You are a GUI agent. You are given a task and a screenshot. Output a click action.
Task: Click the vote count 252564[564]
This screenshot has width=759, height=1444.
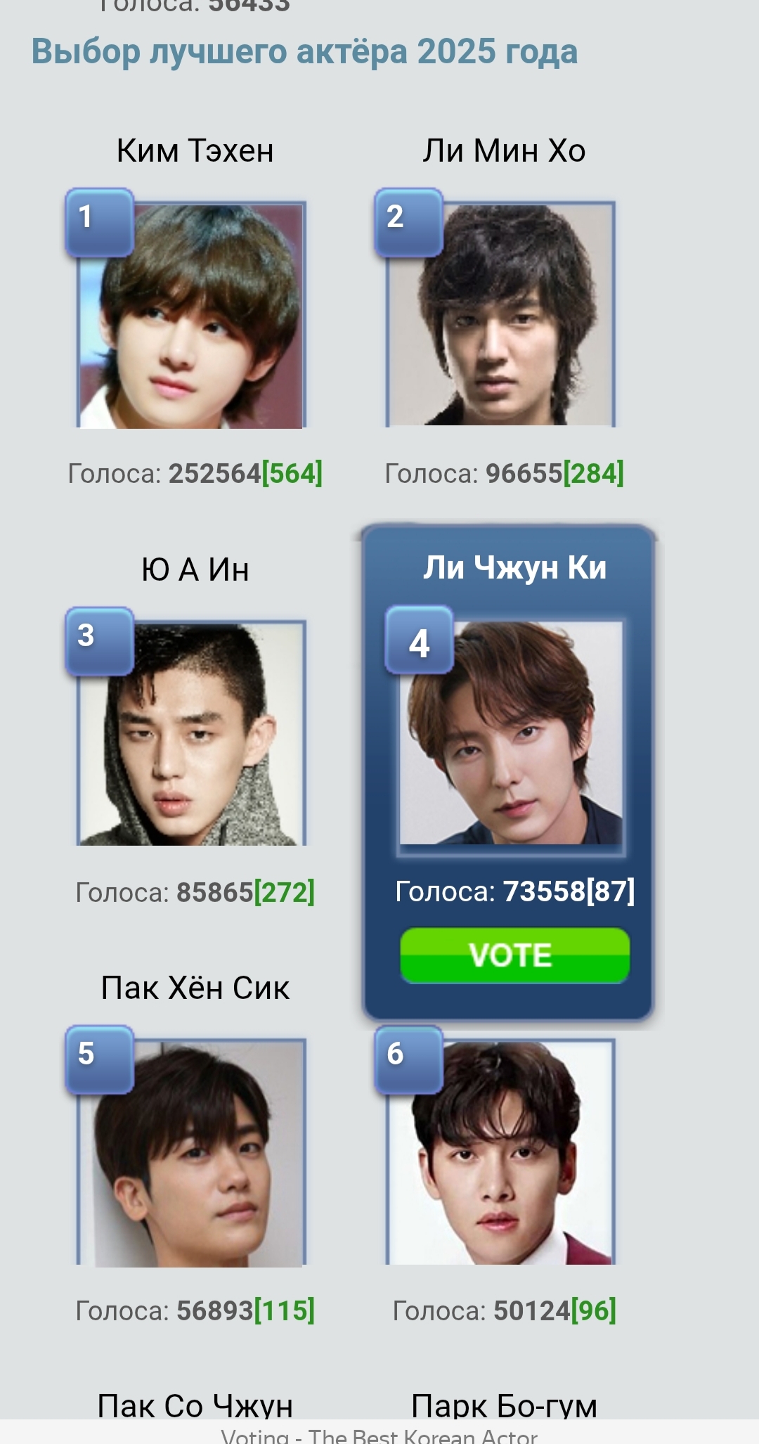coord(245,473)
